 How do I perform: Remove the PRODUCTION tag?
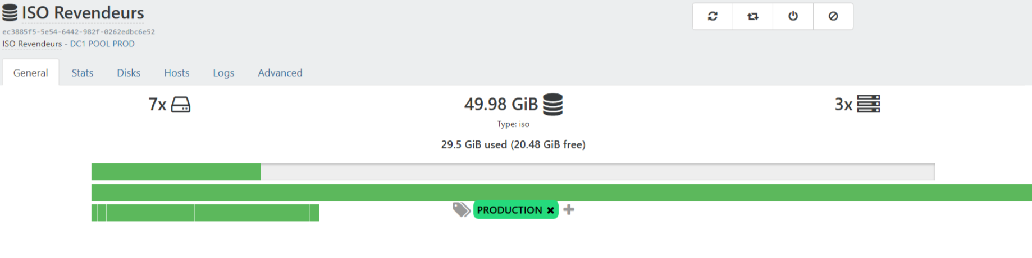click(551, 210)
